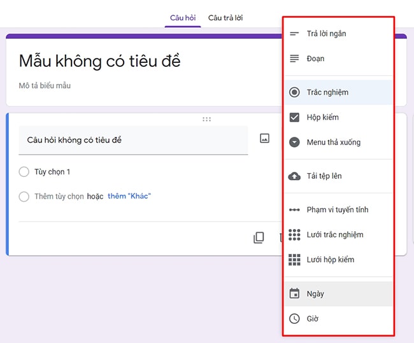Select the Tùy chọn 1 radio button

coord(24,172)
